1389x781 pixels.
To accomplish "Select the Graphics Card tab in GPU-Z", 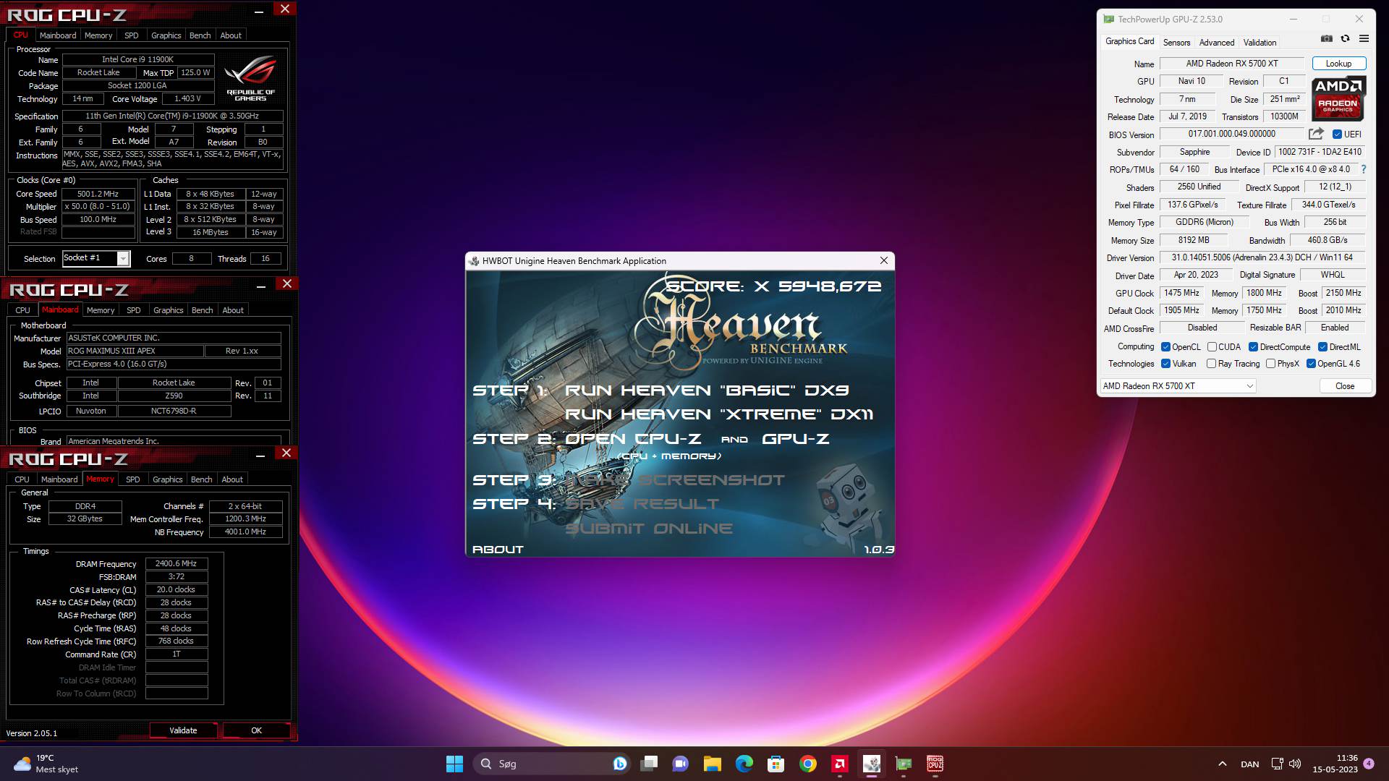I will [1129, 42].
